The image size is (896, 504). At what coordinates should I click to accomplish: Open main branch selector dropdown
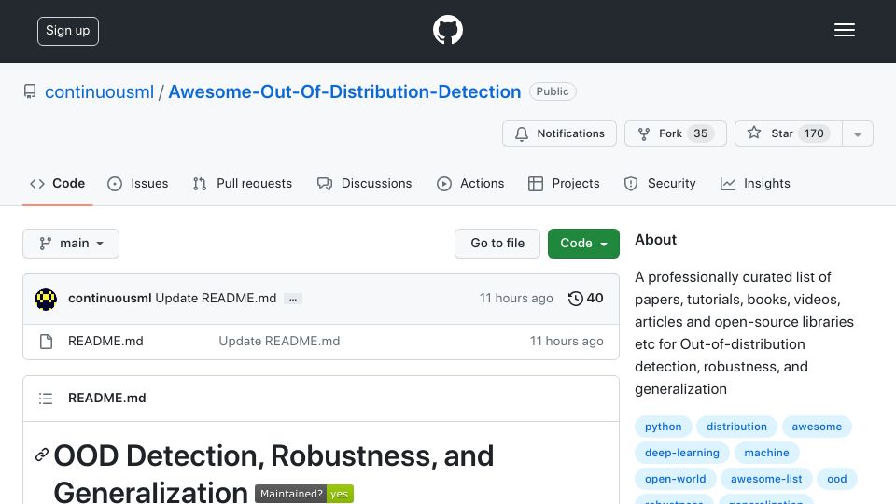click(x=71, y=244)
